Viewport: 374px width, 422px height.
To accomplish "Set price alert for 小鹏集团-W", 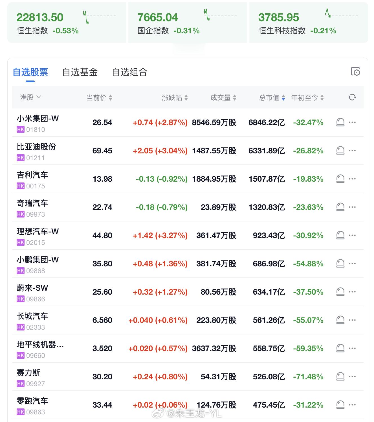I will click(x=340, y=264).
